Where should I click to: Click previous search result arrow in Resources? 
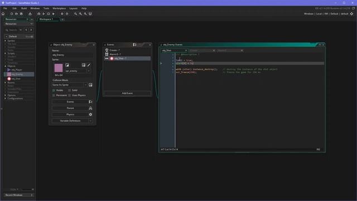pyautogui.click(x=26, y=30)
